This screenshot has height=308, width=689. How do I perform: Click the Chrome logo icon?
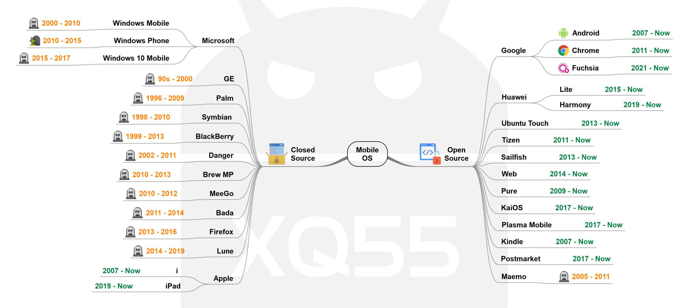(563, 51)
